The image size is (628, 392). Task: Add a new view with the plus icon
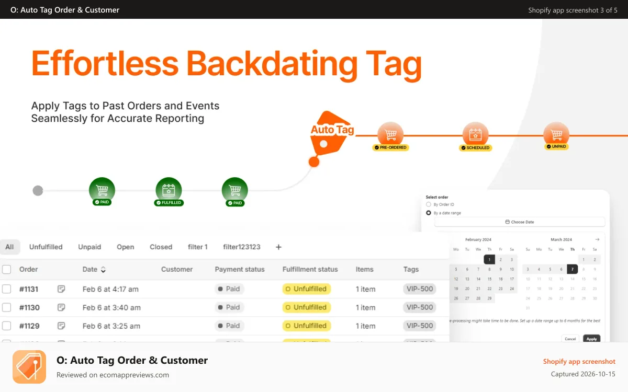(278, 247)
